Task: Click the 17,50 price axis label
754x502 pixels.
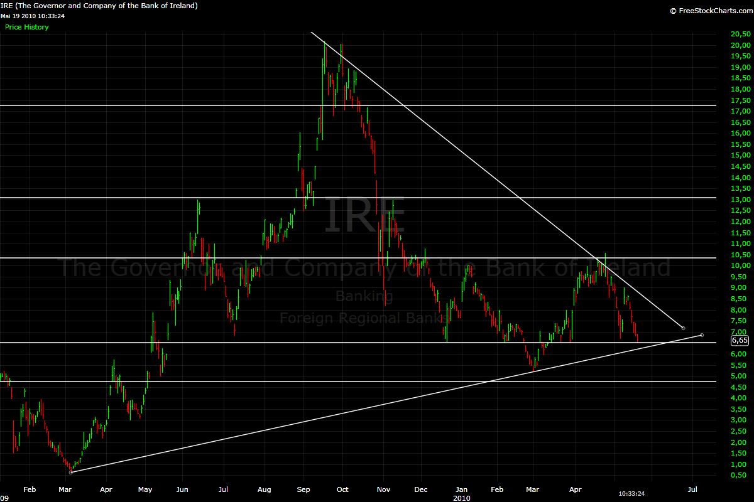Action: point(740,100)
